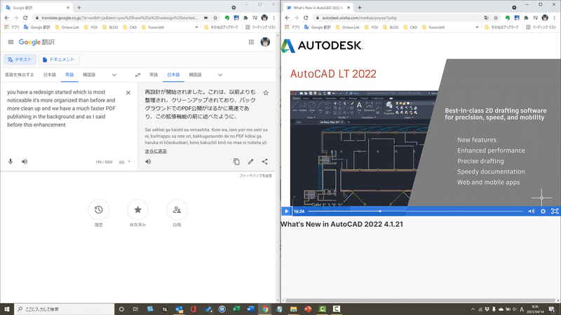Screen dimensions: 561x315
Task: Bookmark the Translate page with star
Action: pos(215,18)
